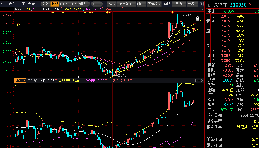259x148 pixels.
Task: Open the 周线 period dropdown
Action: pyautogui.click(x=83, y=4)
